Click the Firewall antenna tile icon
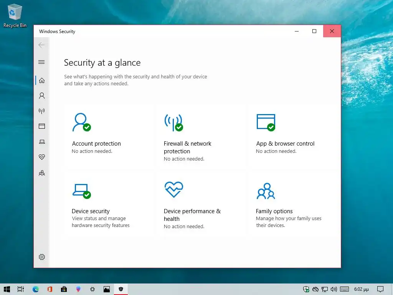The width and height of the screenshot is (393, 295). [x=173, y=123]
